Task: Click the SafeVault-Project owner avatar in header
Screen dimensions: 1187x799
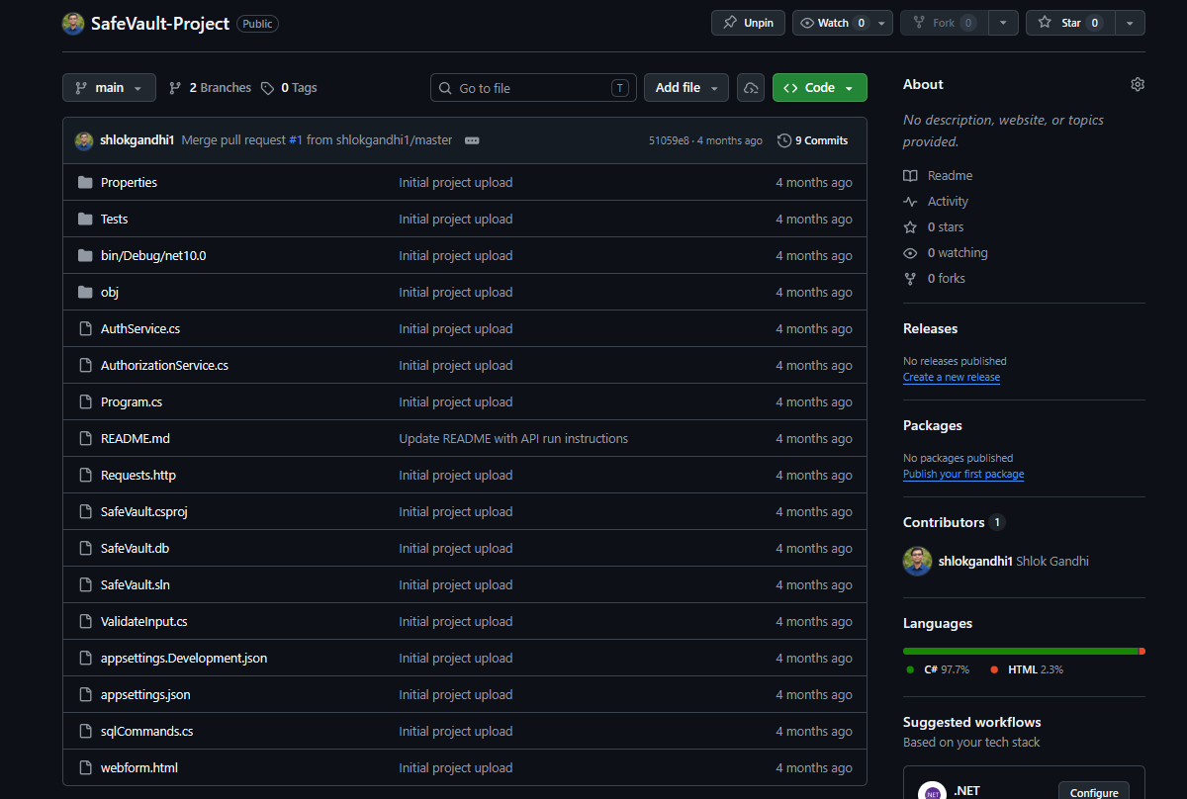Action: 73,23
